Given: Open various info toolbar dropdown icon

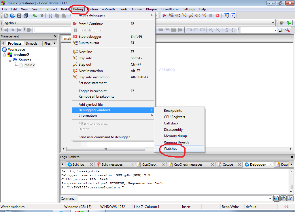Looking at the screenshot, I should pyautogui.click(x=233, y=16).
